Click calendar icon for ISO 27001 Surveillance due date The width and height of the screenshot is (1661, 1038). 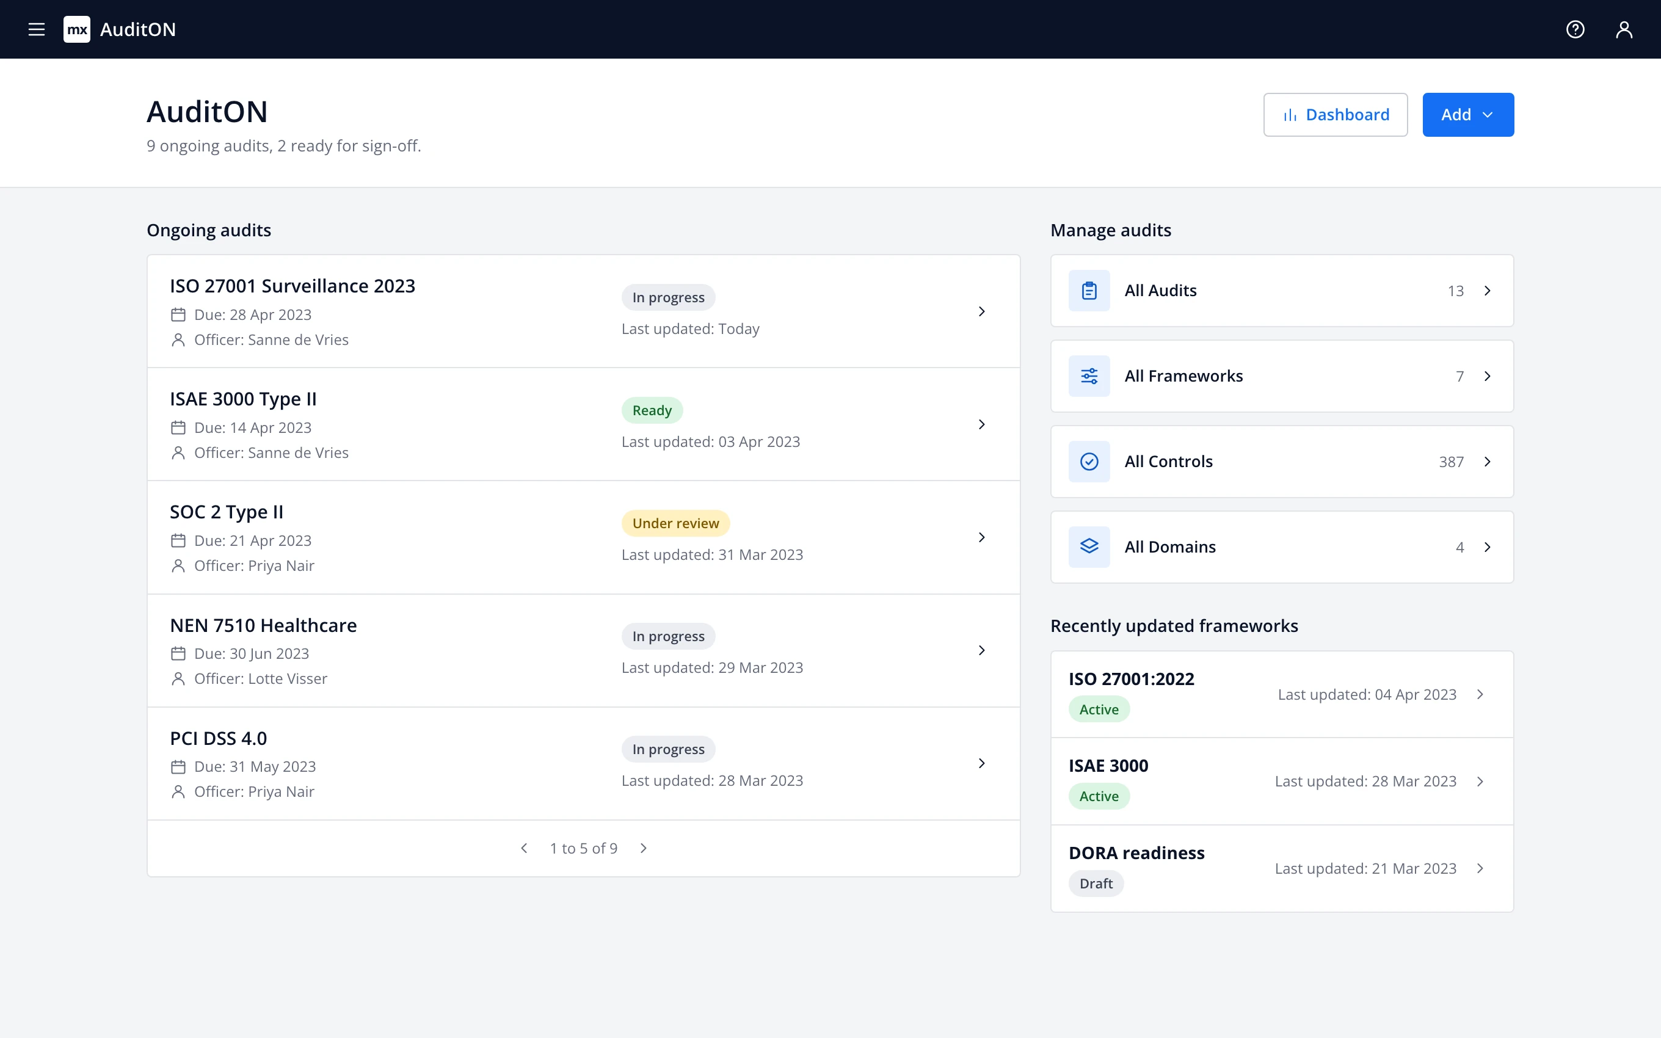coord(178,314)
